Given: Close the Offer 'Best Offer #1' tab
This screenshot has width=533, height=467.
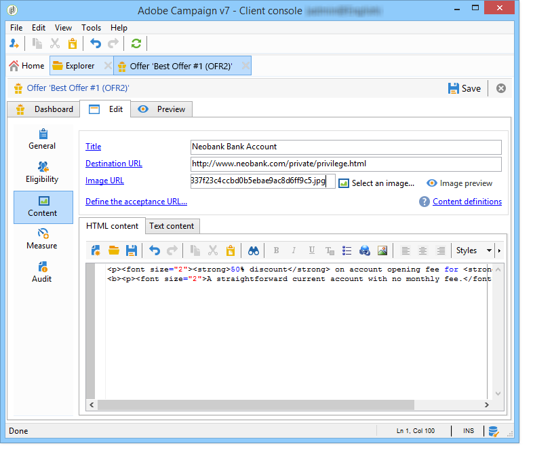Looking at the screenshot, I should point(245,65).
